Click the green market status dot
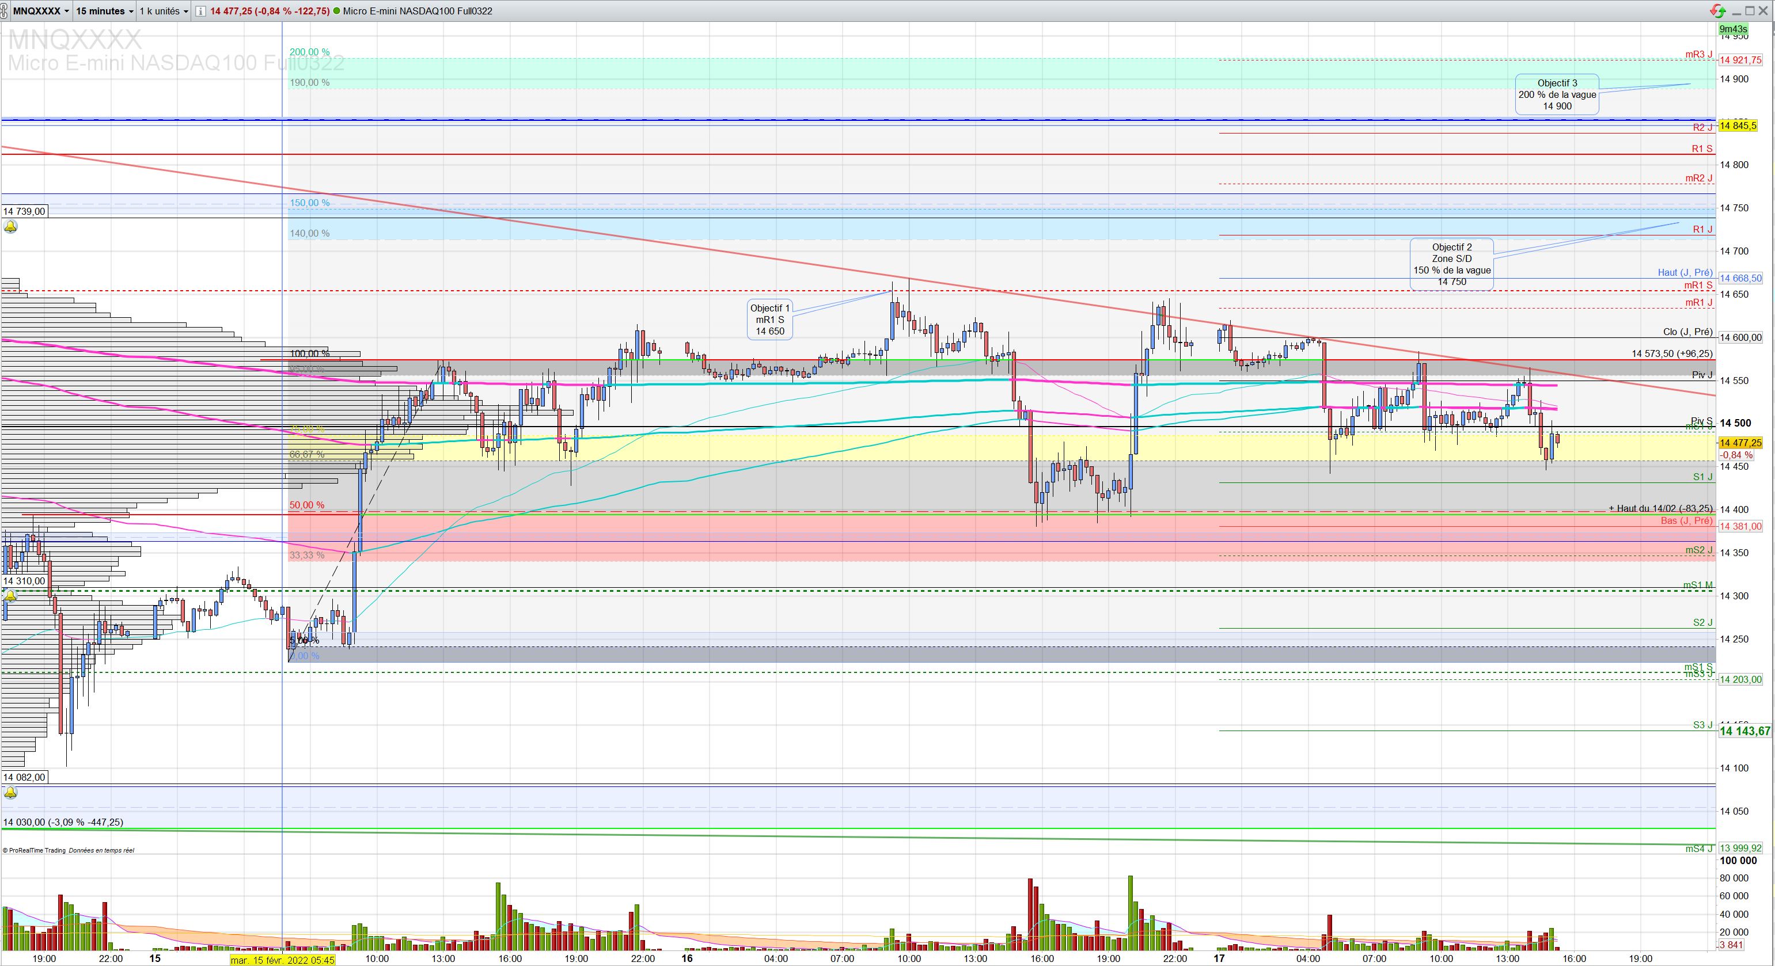The height and width of the screenshot is (966, 1775). (336, 11)
